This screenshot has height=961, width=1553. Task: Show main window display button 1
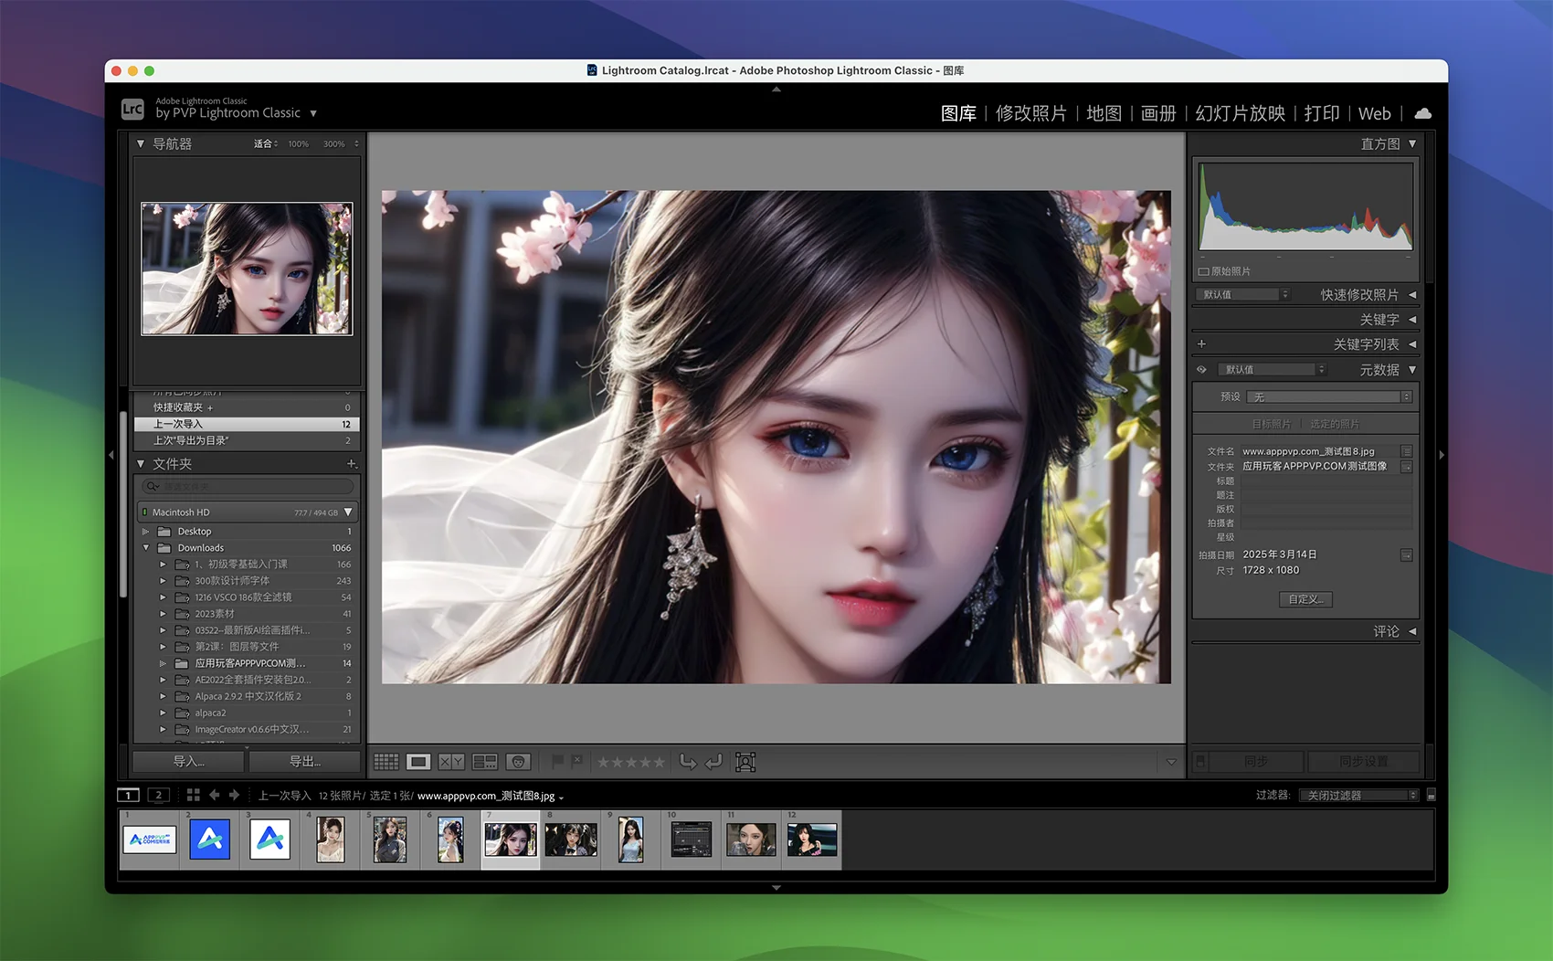tap(129, 795)
